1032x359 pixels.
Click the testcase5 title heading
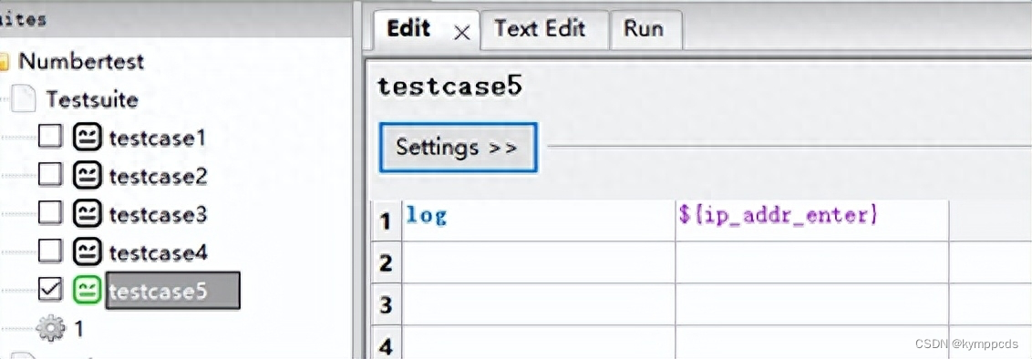tap(449, 87)
